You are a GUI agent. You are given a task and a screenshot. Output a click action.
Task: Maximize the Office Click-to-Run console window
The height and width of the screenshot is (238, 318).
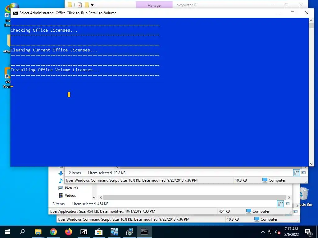293,13
